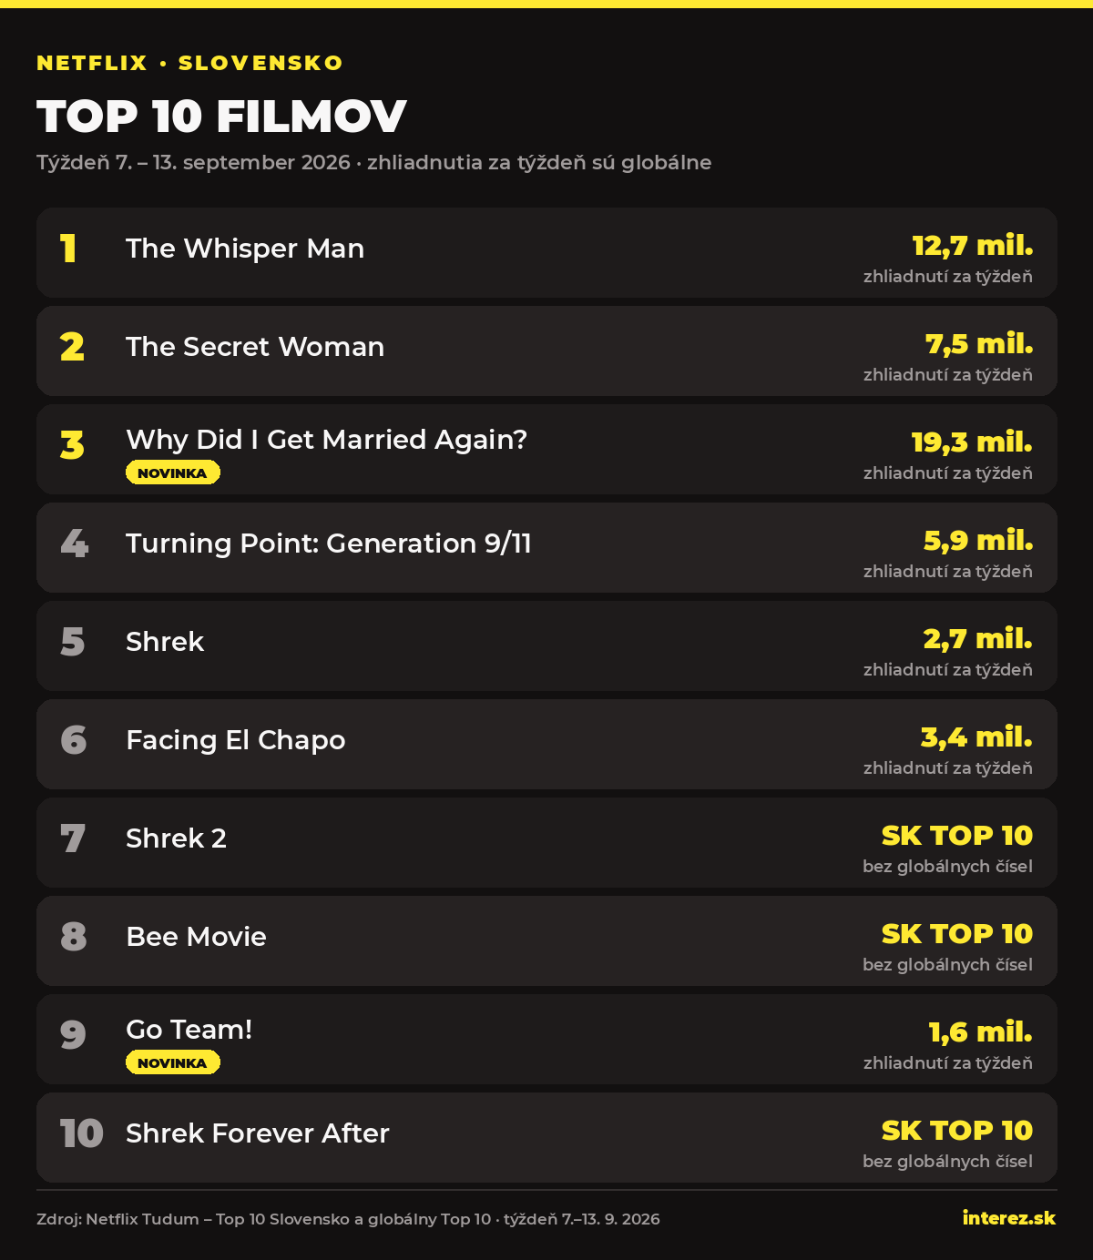Click SK TOP 10 label for Shrek 2

coord(957,836)
